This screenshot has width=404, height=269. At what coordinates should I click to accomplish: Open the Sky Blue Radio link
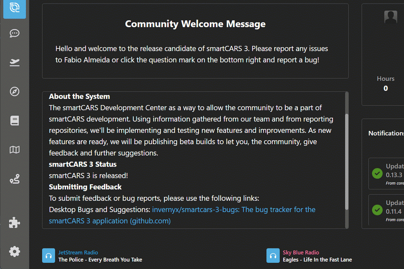(x=301, y=252)
